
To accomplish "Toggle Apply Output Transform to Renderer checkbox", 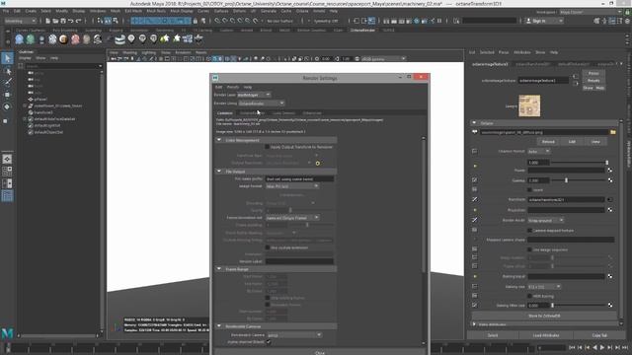I will pyautogui.click(x=267, y=147).
